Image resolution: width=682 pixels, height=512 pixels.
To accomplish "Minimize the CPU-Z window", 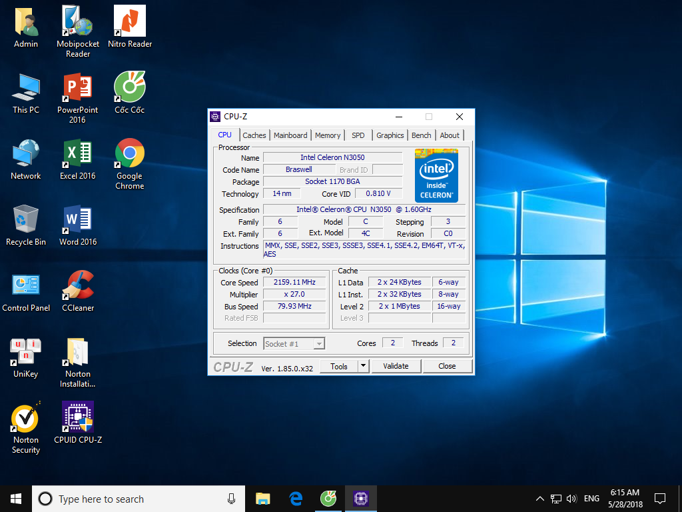I will pos(399,117).
